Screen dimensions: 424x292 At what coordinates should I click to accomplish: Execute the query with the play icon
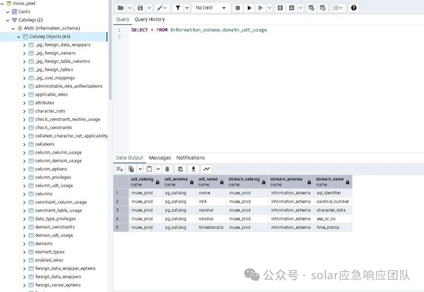tap(249, 8)
